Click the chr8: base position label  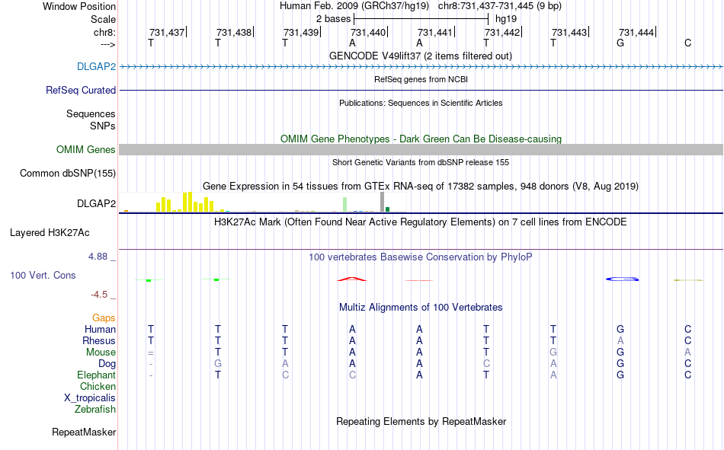pos(104,32)
